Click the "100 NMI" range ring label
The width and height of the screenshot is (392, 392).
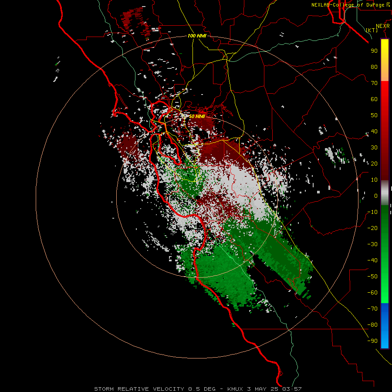(197, 36)
